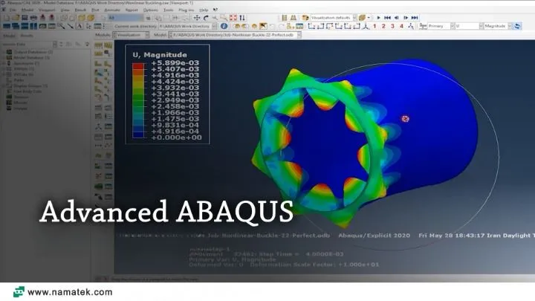This screenshot has height=301, width=535.
Task: Switch to the Model tab
Action: [x=9, y=36]
